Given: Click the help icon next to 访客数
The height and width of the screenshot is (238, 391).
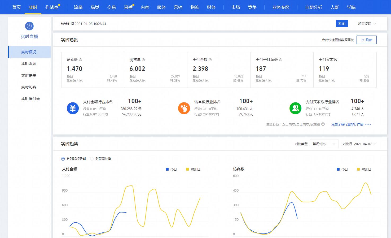Looking at the screenshot, I should (81, 60).
